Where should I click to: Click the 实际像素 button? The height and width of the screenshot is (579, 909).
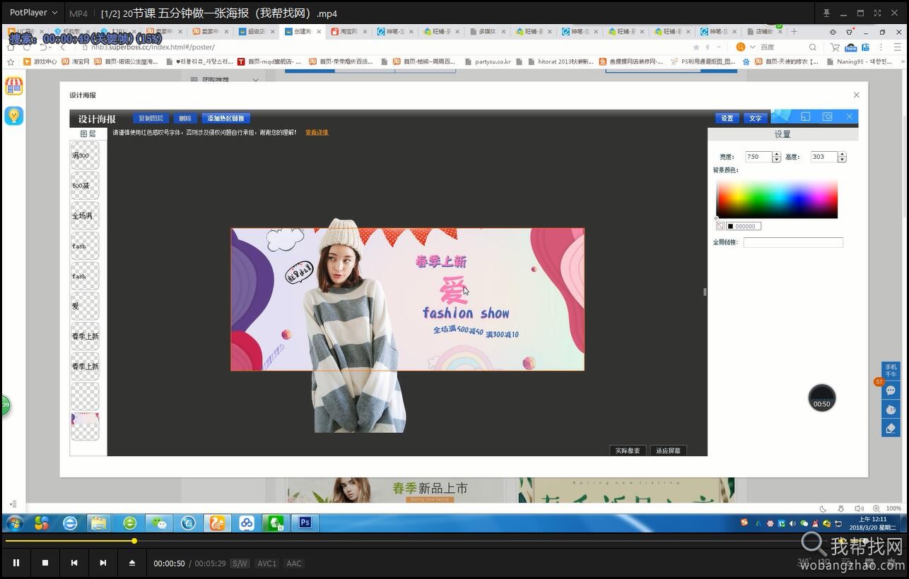tap(628, 450)
